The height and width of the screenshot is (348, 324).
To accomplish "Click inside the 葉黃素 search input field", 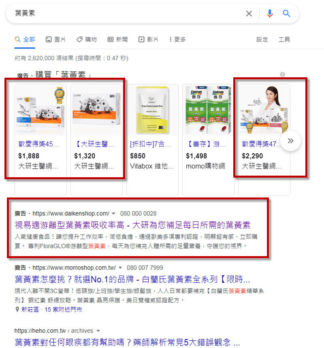I will point(127,13).
